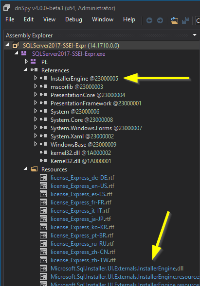The width and height of the screenshot is (200, 286).
Task: Click the Assembly Explorer panel title
Action: click(x=29, y=35)
